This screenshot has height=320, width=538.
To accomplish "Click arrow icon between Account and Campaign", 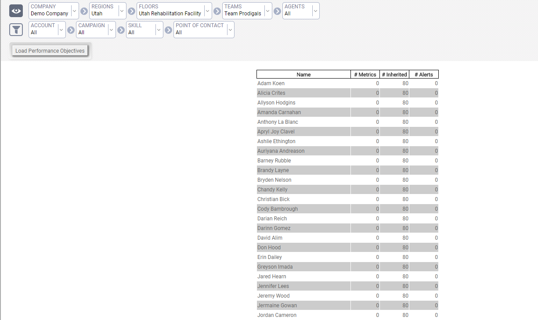I will pyautogui.click(x=71, y=30).
